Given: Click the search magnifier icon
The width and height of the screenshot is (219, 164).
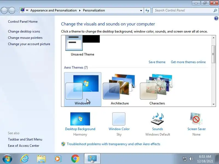Looking at the screenshot, I should [x=215, y=10].
